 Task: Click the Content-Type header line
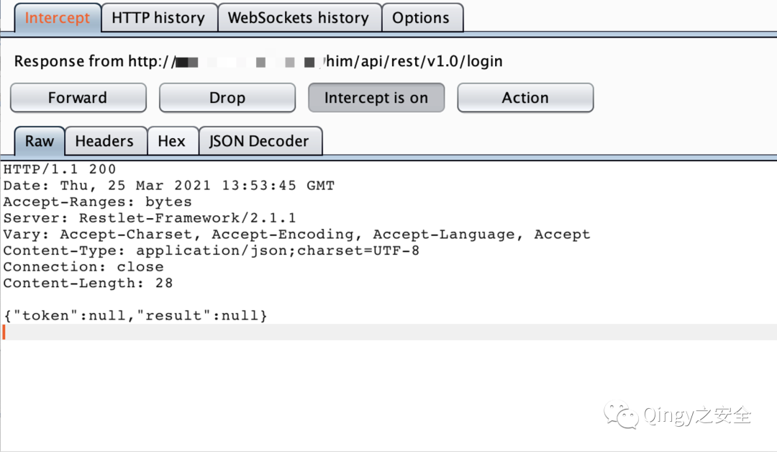click(212, 250)
